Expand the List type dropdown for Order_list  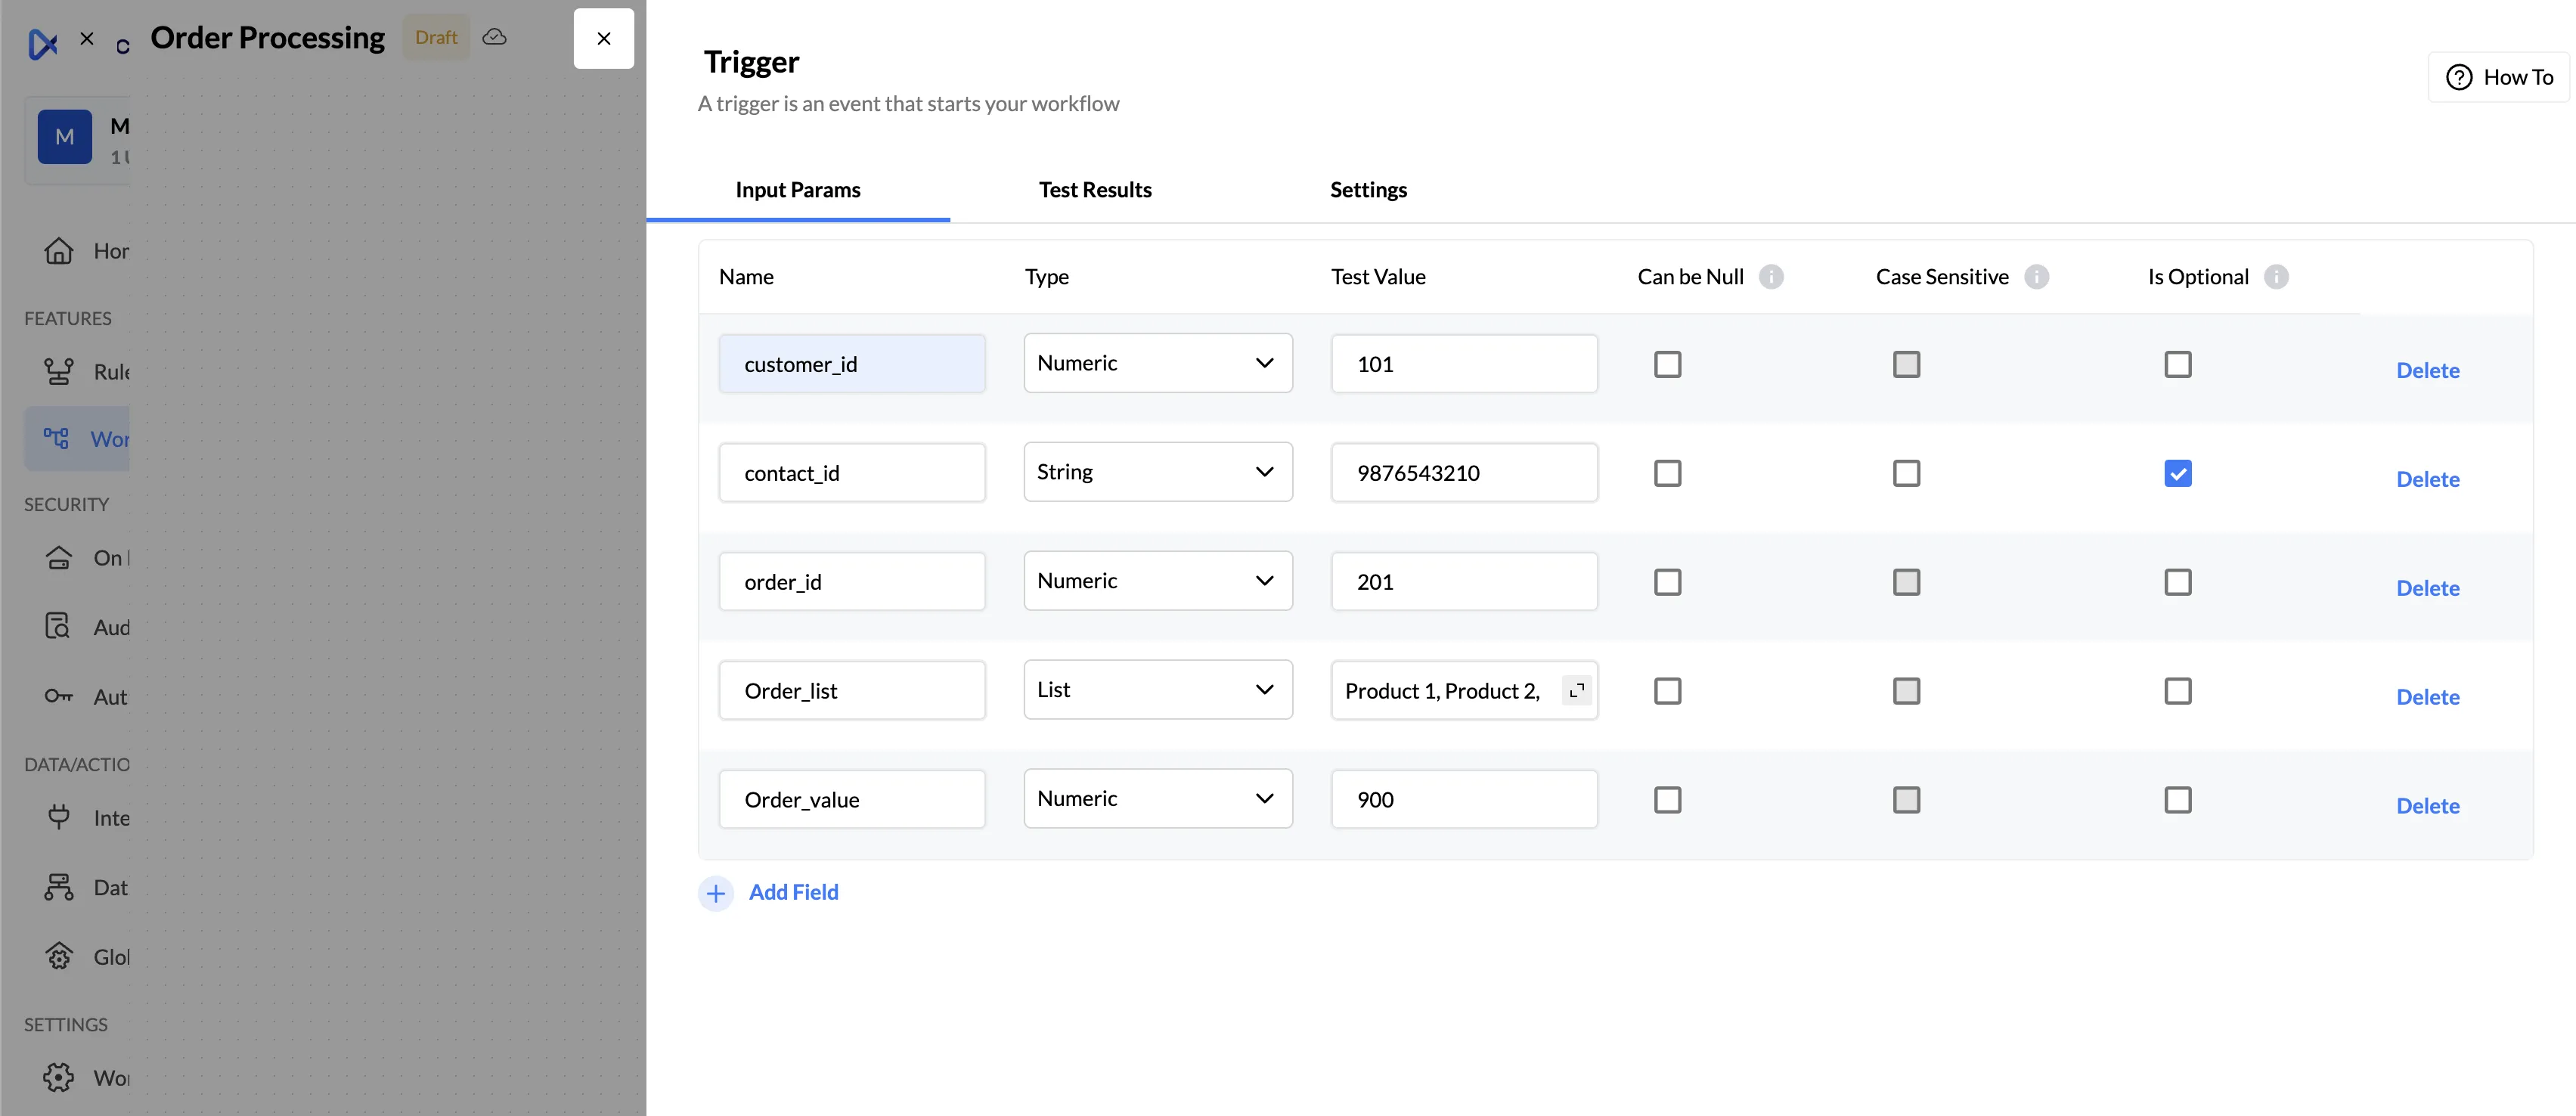point(1157,690)
